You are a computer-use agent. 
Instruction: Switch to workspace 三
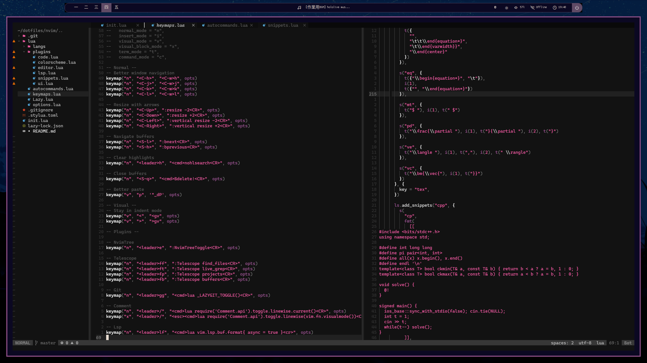pos(96,7)
